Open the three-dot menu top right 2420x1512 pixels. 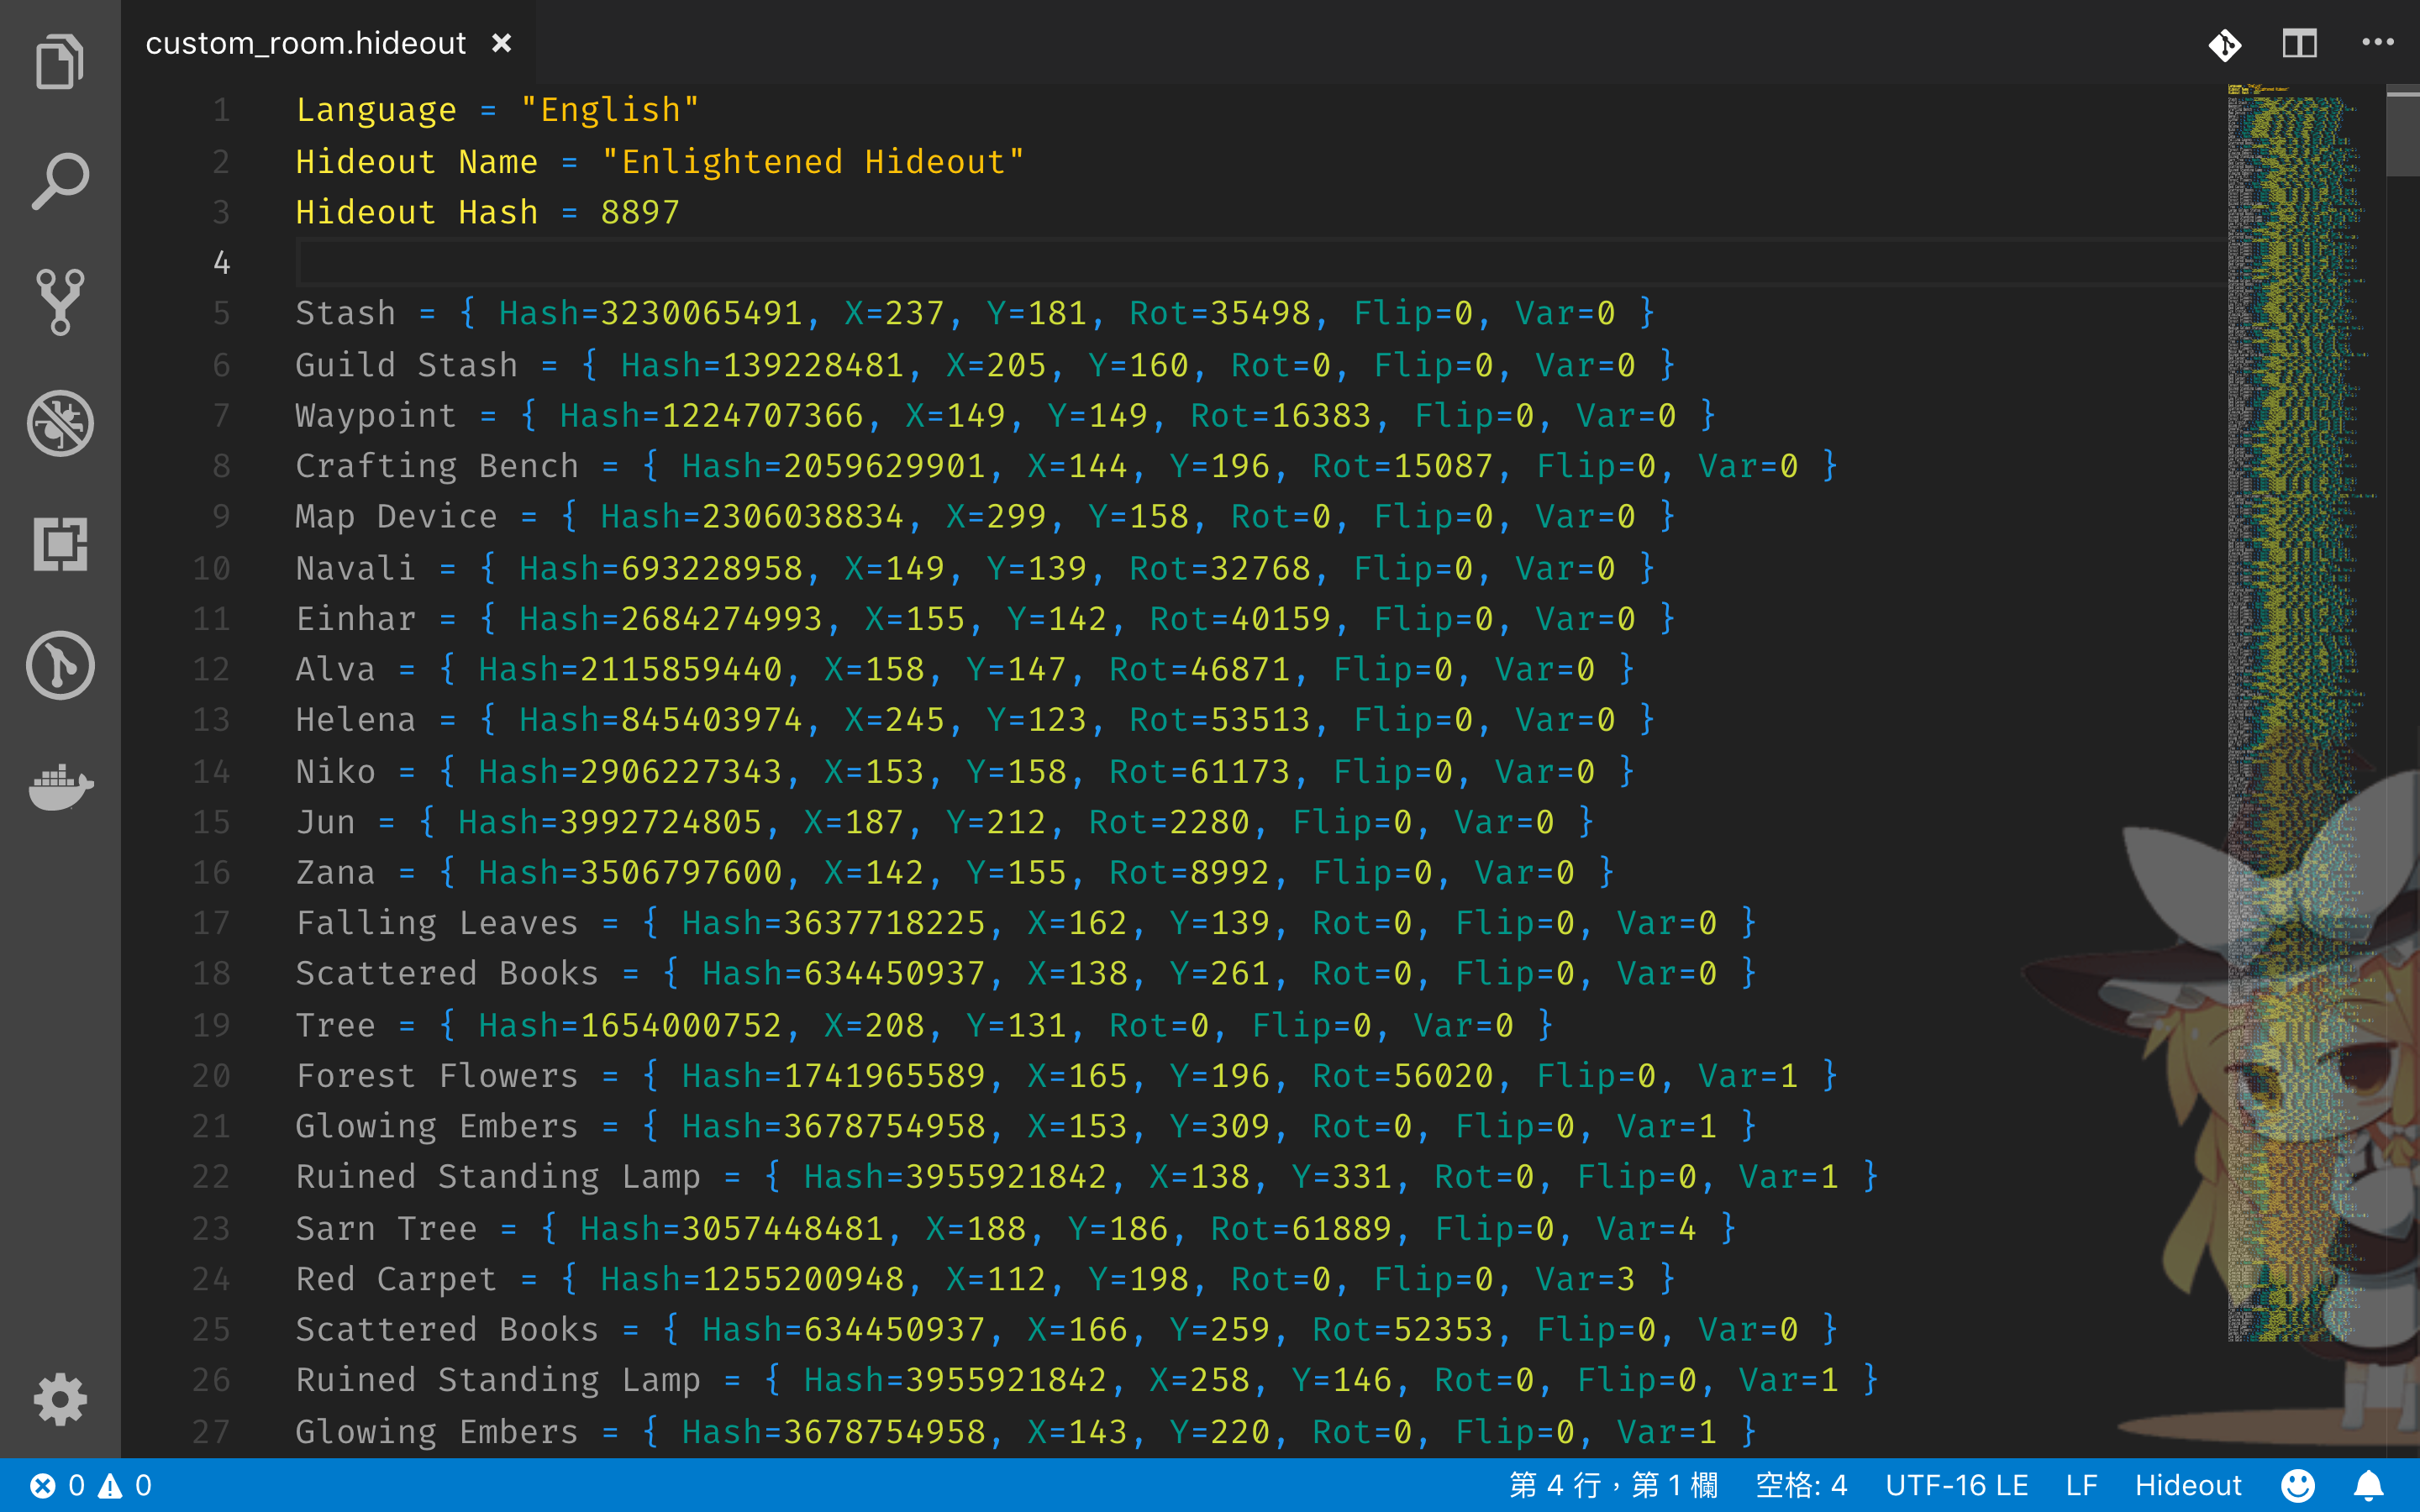[x=2378, y=42]
